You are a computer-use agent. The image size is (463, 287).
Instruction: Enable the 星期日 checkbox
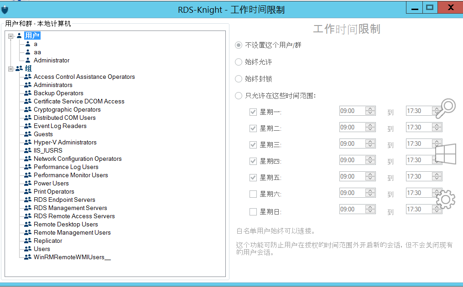(x=253, y=212)
